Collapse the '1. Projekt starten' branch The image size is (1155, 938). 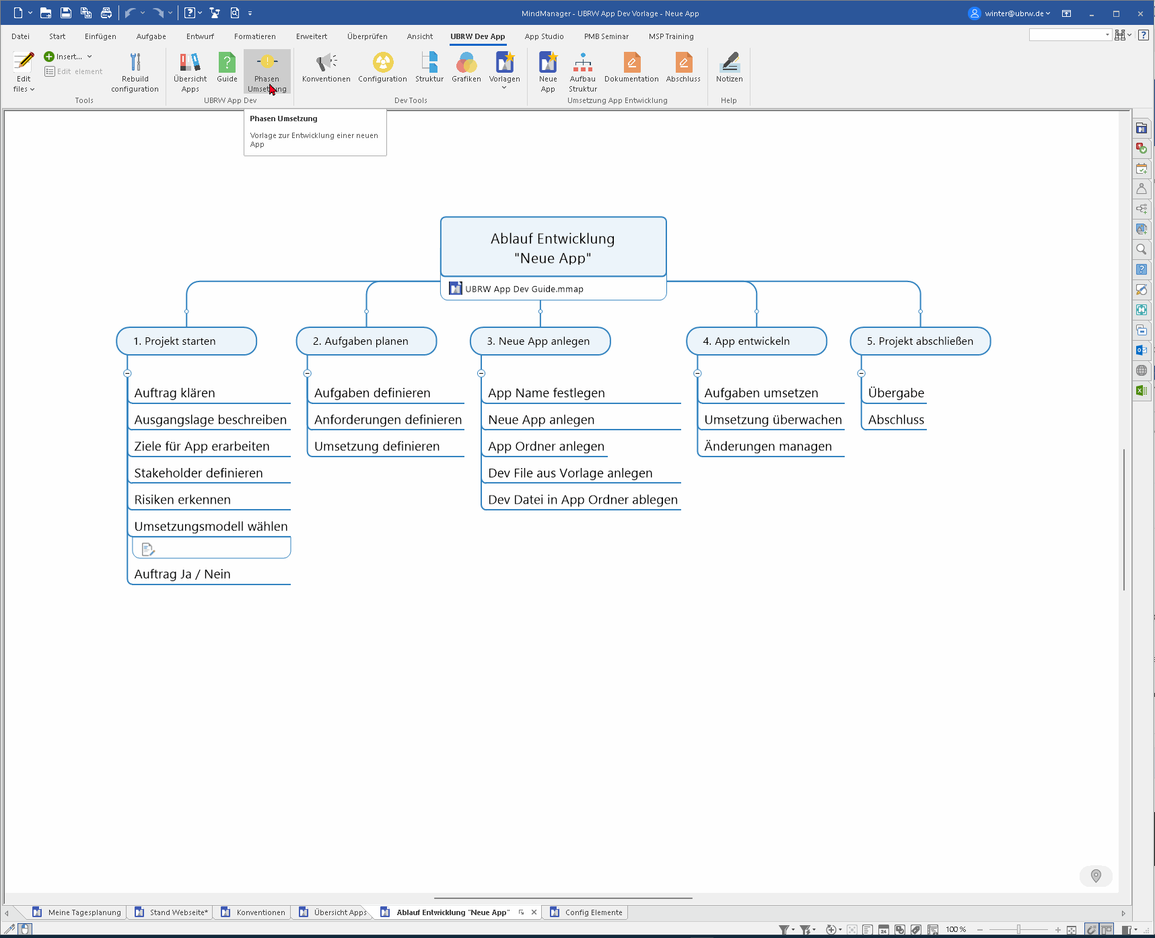pyautogui.click(x=127, y=373)
